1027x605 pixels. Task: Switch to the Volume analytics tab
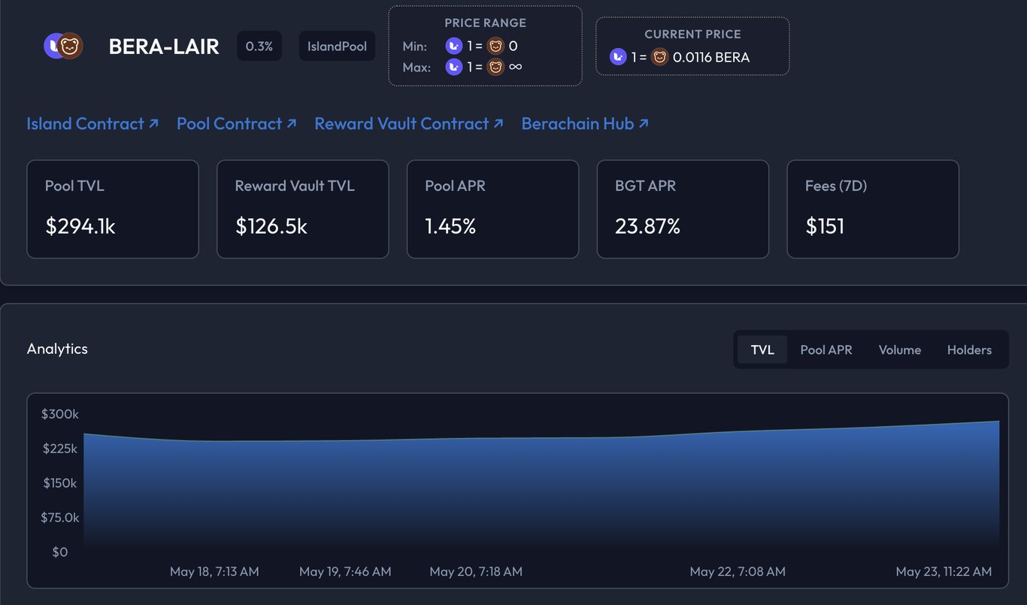900,349
